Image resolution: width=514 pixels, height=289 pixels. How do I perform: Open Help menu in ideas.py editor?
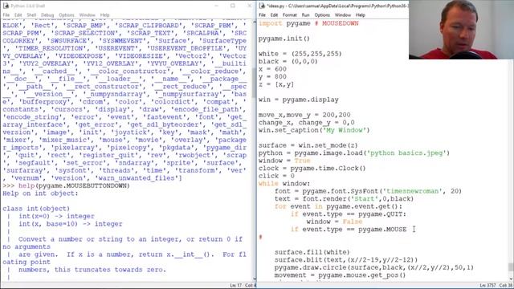361,15
